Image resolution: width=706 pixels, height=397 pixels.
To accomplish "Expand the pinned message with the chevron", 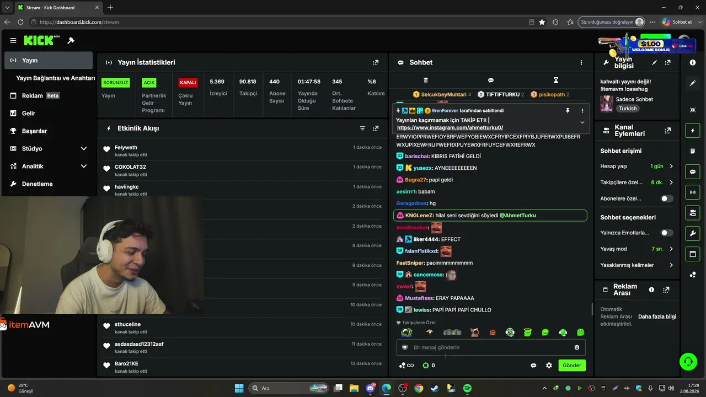I will (582, 122).
